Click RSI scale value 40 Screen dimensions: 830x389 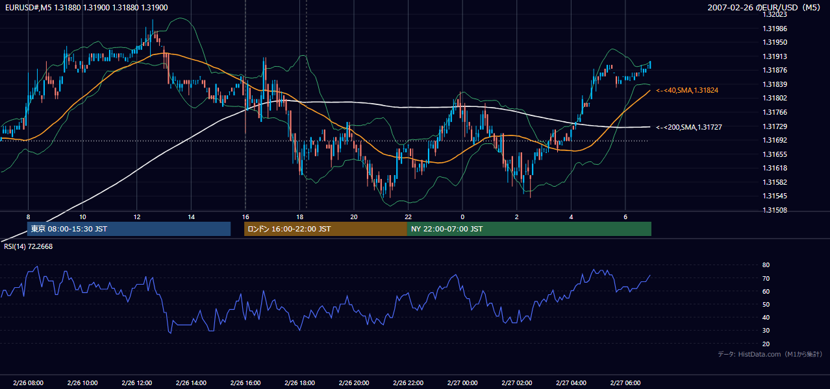766,317
